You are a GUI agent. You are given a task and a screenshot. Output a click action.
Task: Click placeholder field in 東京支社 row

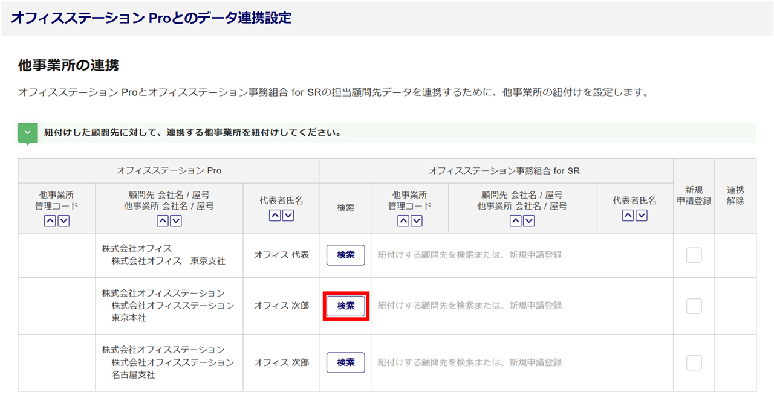pyautogui.click(x=522, y=255)
